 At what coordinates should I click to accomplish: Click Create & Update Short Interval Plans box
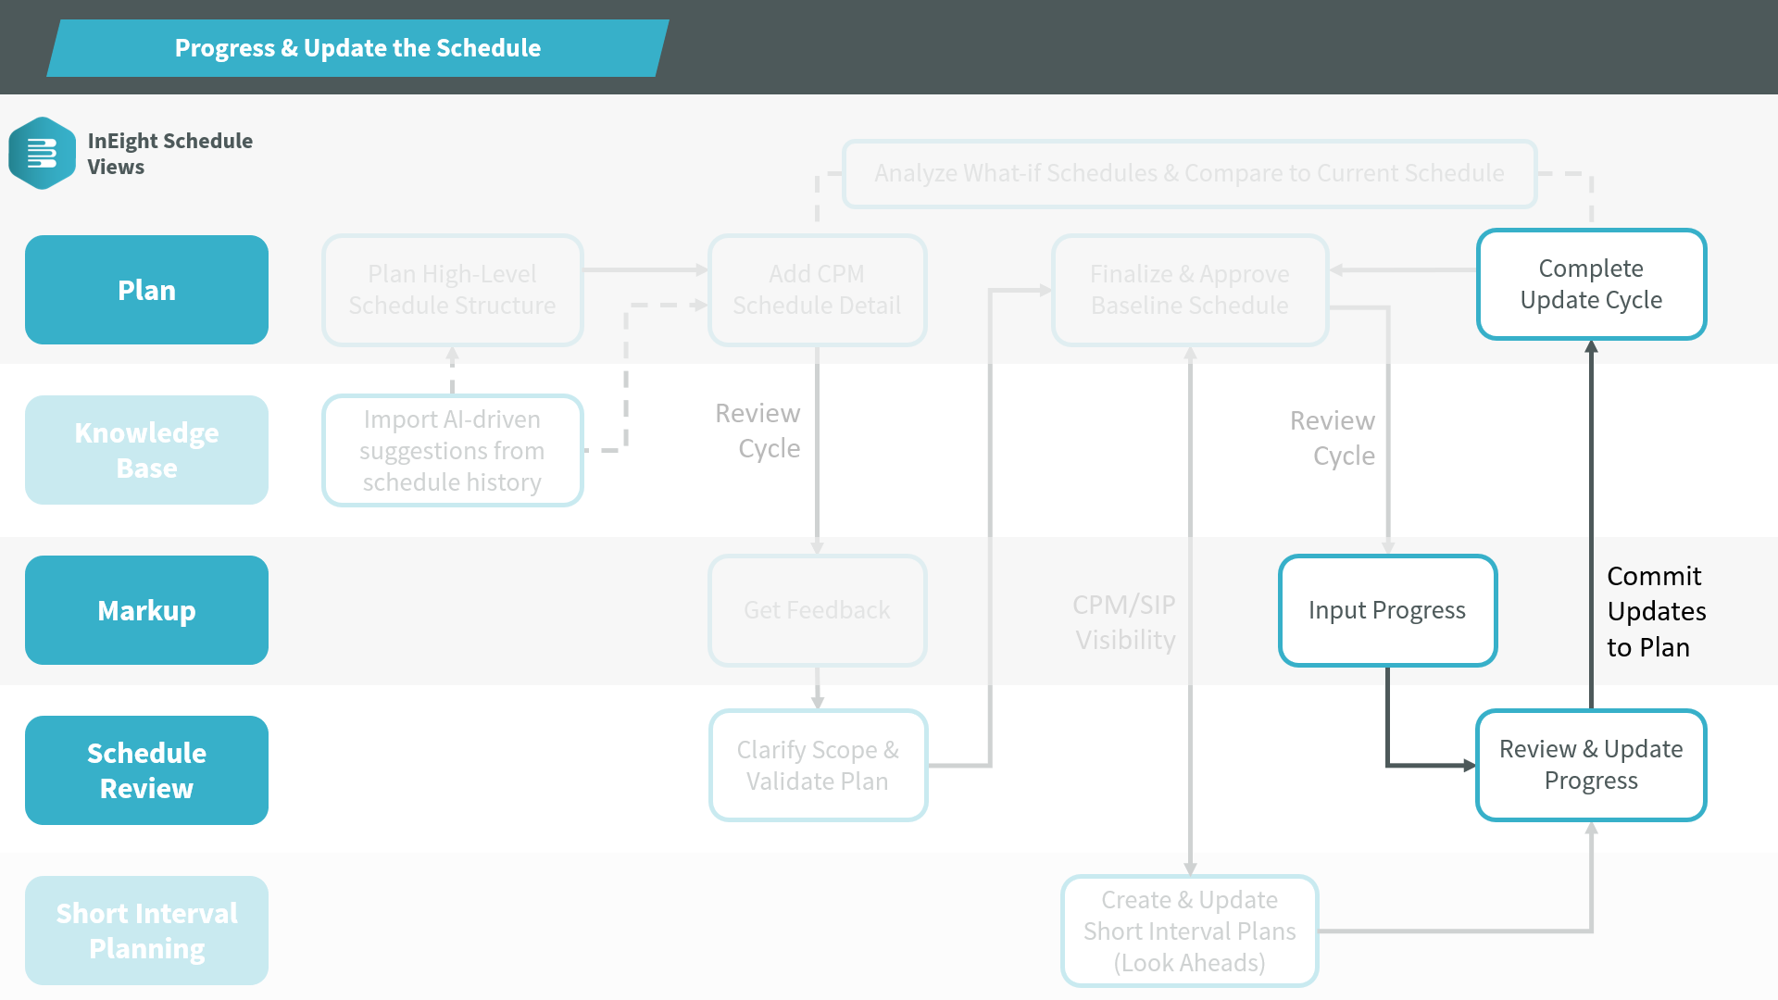pyautogui.click(x=1190, y=931)
